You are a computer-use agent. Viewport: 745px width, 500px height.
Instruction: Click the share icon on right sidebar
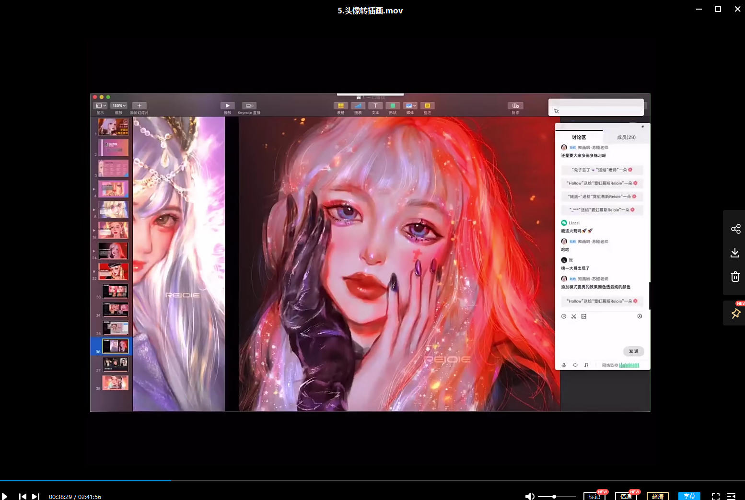(735, 229)
